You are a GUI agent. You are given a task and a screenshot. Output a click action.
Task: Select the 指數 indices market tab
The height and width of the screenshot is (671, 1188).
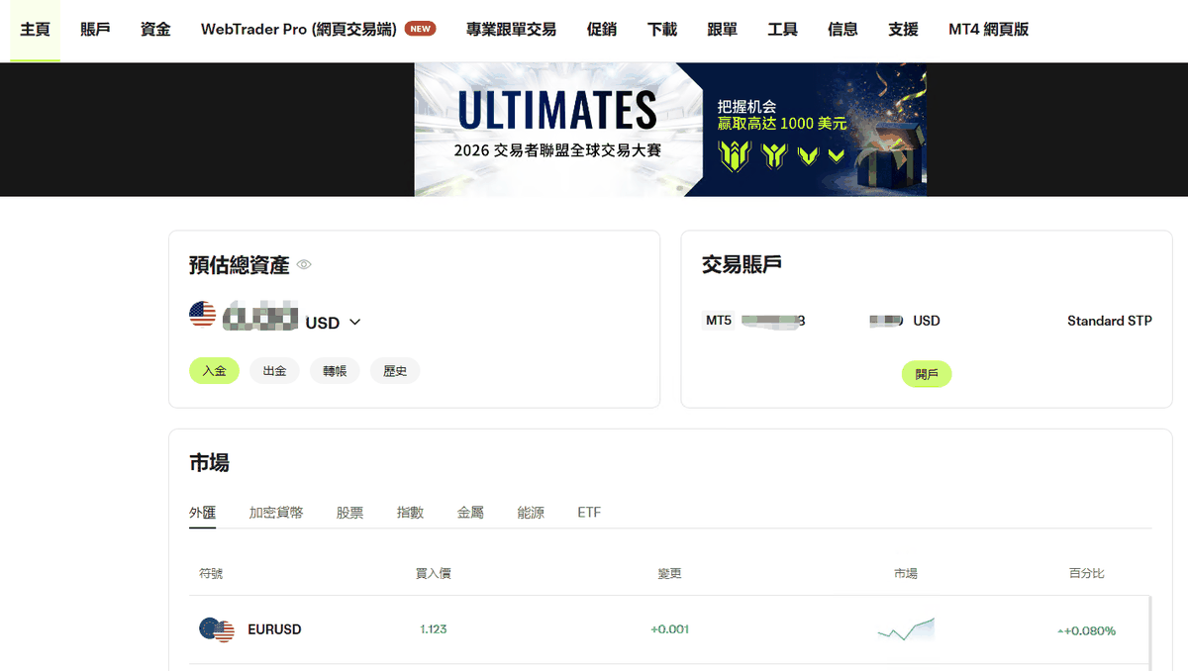(x=410, y=513)
